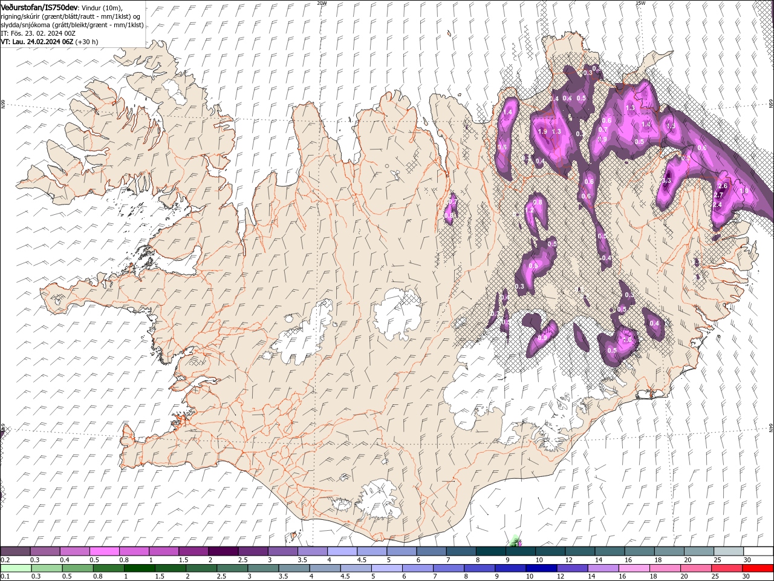774x581 pixels.
Task: Click the light lavender snow swatch labeled 4
Action: [341, 551]
